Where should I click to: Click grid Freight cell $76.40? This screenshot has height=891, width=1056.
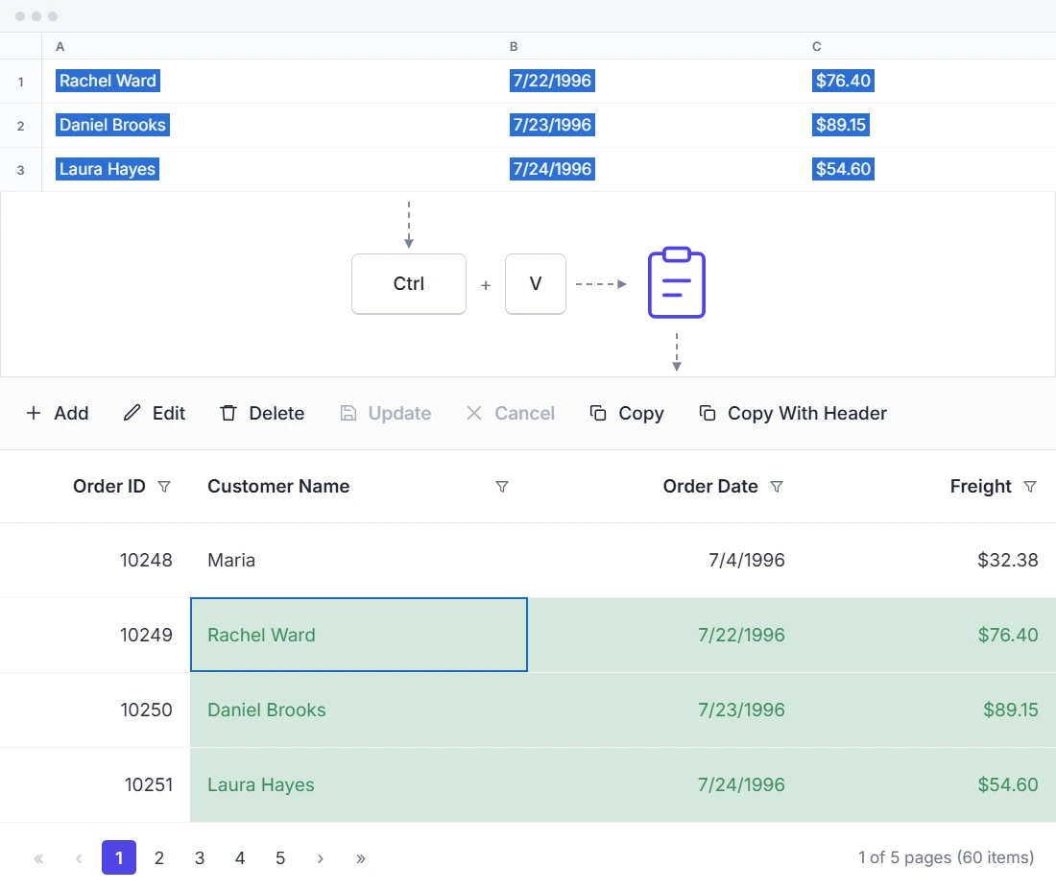pyautogui.click(x=929, y=635)
